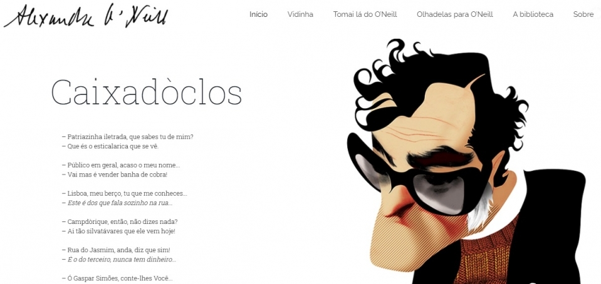The image size is (601, 284).
Task: Open the Sobre menu item
Action: [583, 14]
